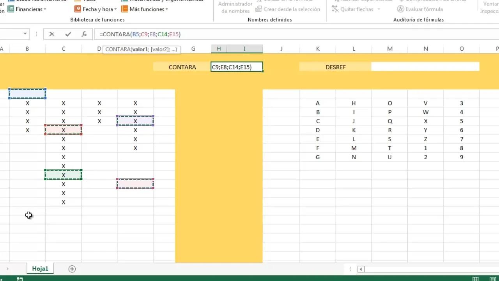The height and width of the screenshot is (281, 499).
Task: Click the horizontal scrollbar left arrow
Action: [x=361, y=269]
